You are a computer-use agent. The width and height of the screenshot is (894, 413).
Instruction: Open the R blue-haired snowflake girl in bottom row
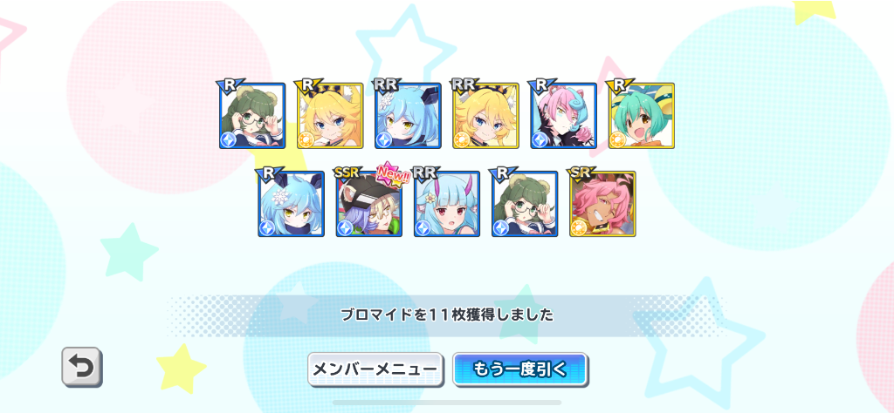pyautogui.click(x=292, y=204)
